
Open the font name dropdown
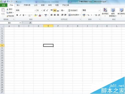click(x=35, y=10)
